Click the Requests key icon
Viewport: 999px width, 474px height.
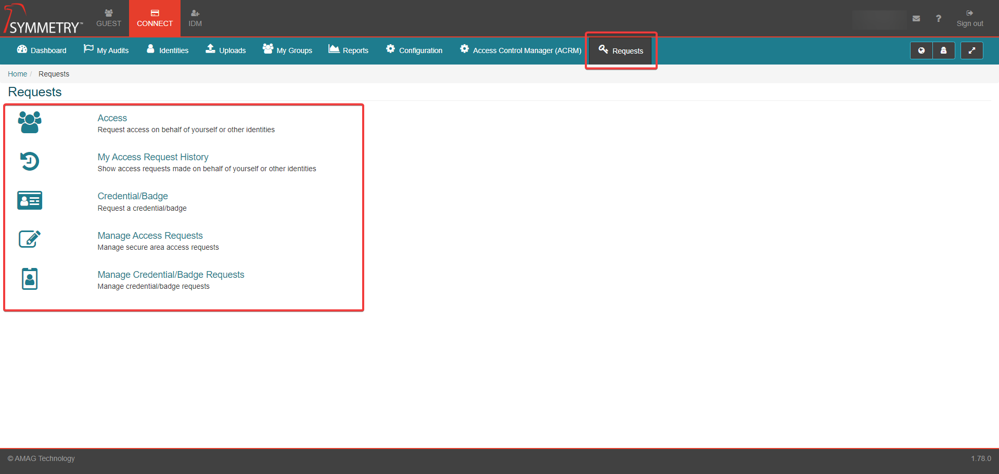[604, 49]
